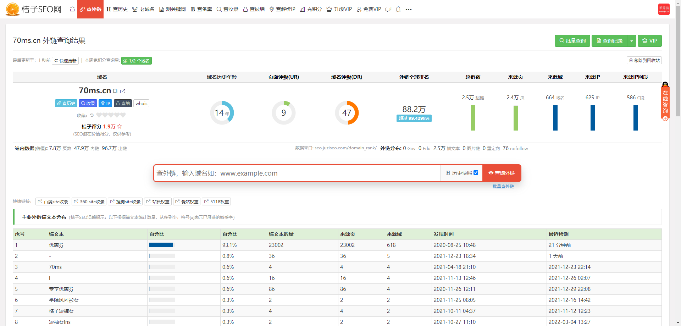Screen dimensions: 681x326
Task: Click the green VIP button
Action: [x=650, y=41]
